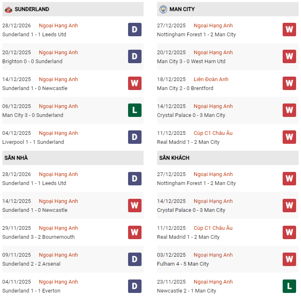Select the SÂN KHÁCH section header

point(174,158)
